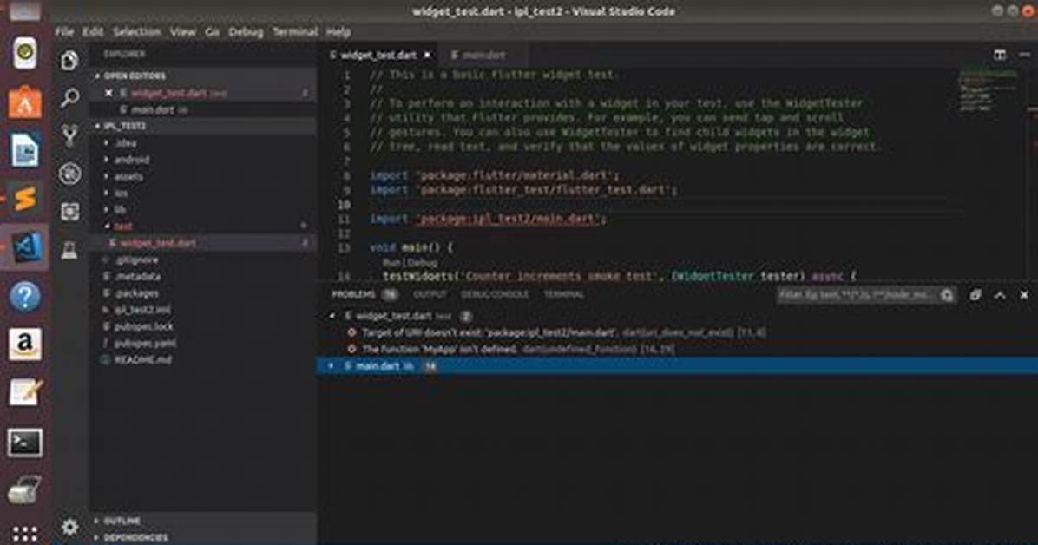Click the 'function MyApp isn't defined' error

tap(511, 349)
